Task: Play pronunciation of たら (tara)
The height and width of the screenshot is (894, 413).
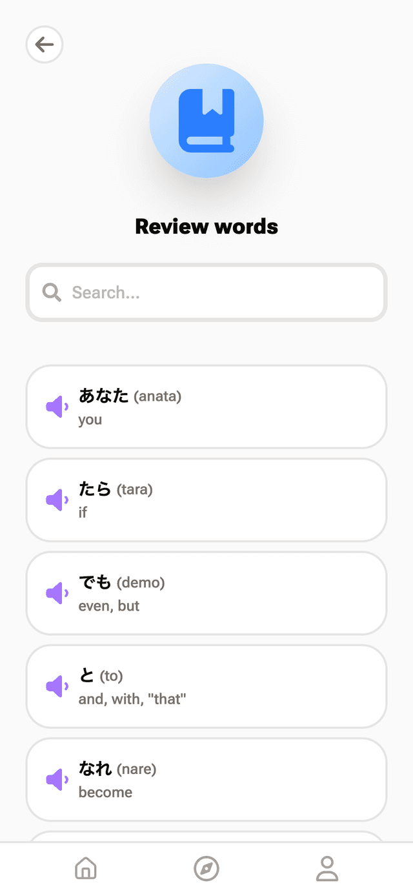Action: point(57,500)
